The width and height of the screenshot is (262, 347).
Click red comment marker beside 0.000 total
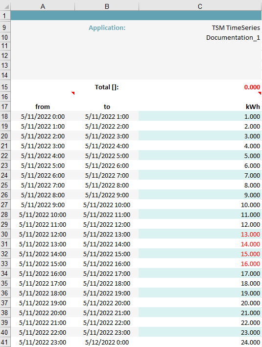[x=260, y=93]
